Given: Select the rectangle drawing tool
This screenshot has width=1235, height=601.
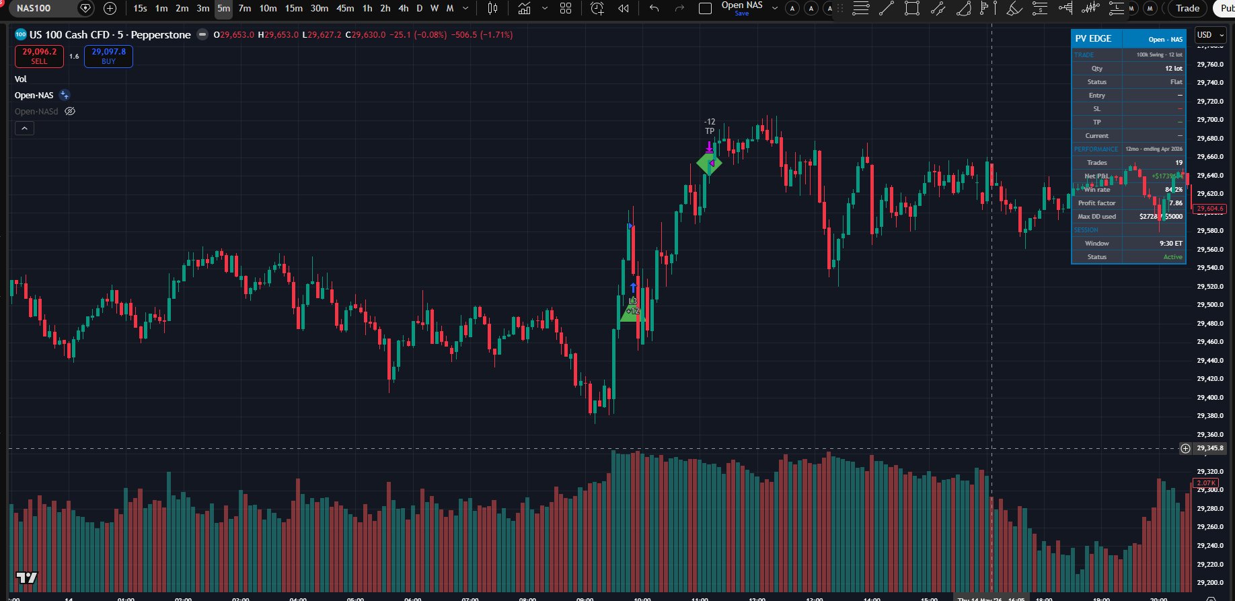Looking at the screenshot, I should [912, 8].
